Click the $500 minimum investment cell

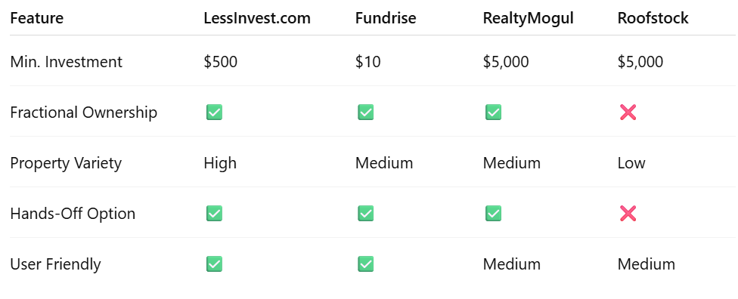[x=221, y=62]
